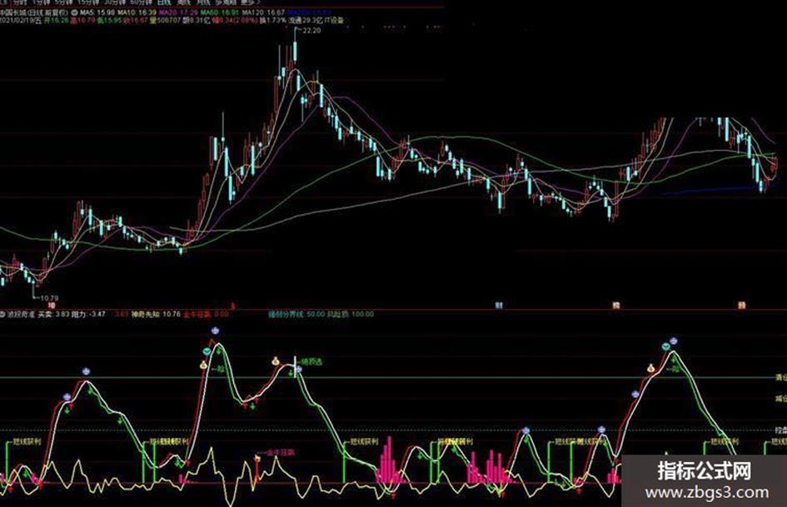The height and width of the screenshot is (507, 787).
Task: Select the green MA60 indicator label
Action: (x=220, y=12)
